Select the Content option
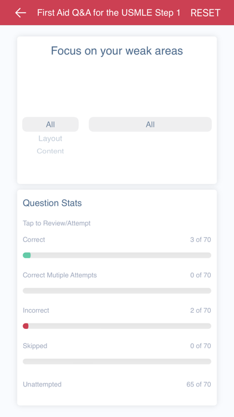Screen dimensions: 234x417 point(50,151)
